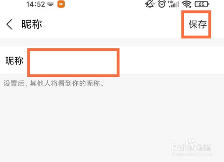
Task: Tap the battery indicator showing 65
Action: pyautogui.click(x=202, y=4)
